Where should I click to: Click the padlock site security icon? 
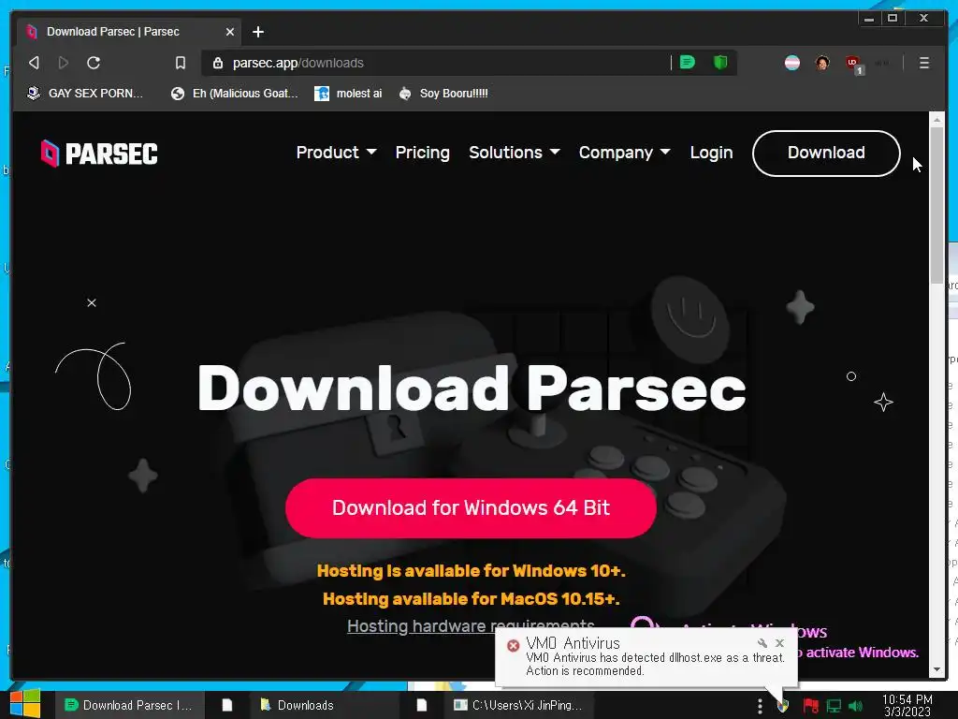click(217, 63)
